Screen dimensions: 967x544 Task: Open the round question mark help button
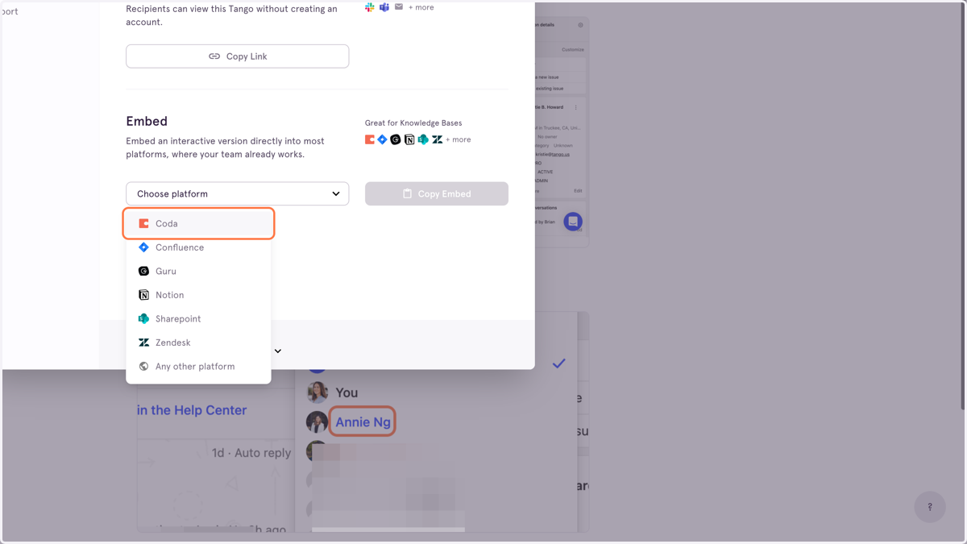point(930,507)
